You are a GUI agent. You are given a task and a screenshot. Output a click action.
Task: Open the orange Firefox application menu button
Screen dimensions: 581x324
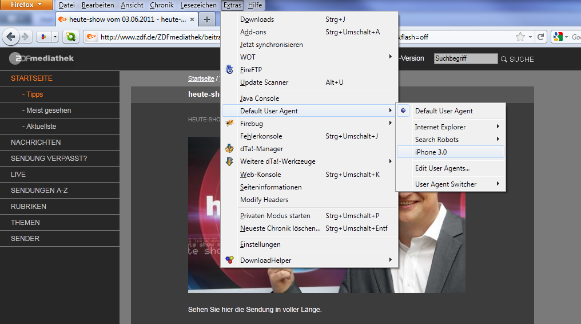click(x=26, y=5)
